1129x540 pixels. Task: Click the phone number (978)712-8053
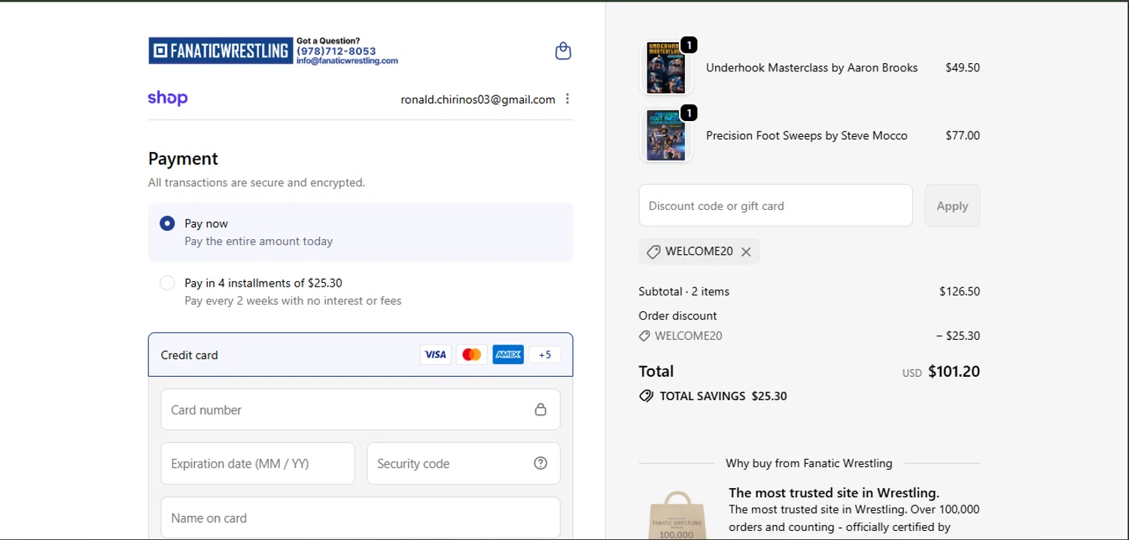(336, 51)
